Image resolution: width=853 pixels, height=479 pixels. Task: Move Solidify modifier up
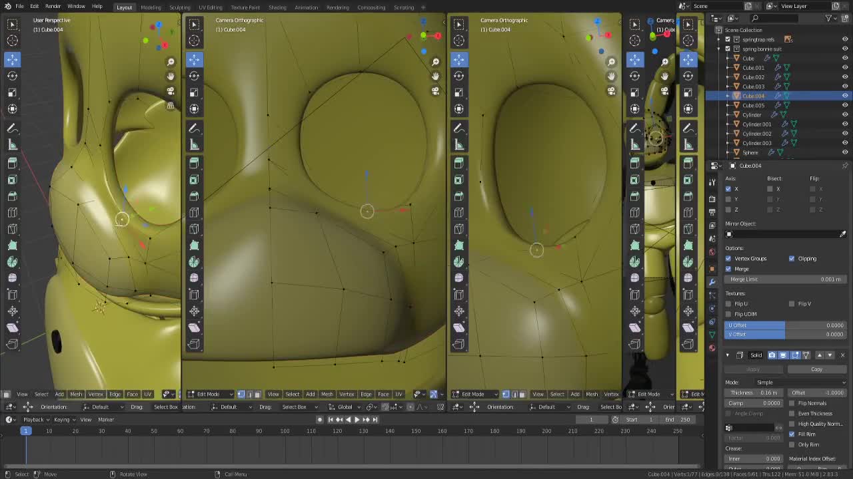point(820,355)
